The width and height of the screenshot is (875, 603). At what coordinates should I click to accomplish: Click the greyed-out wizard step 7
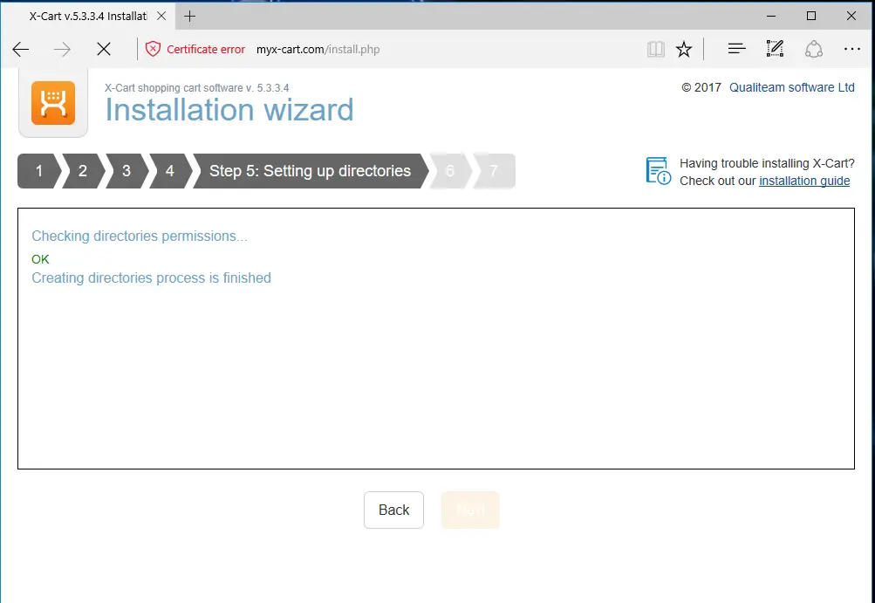pyautogui.click(x=494, y=171)
